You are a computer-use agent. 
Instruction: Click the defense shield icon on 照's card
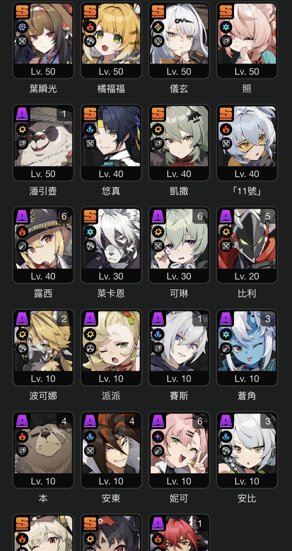pyautogui.click(x=226, y=41)
